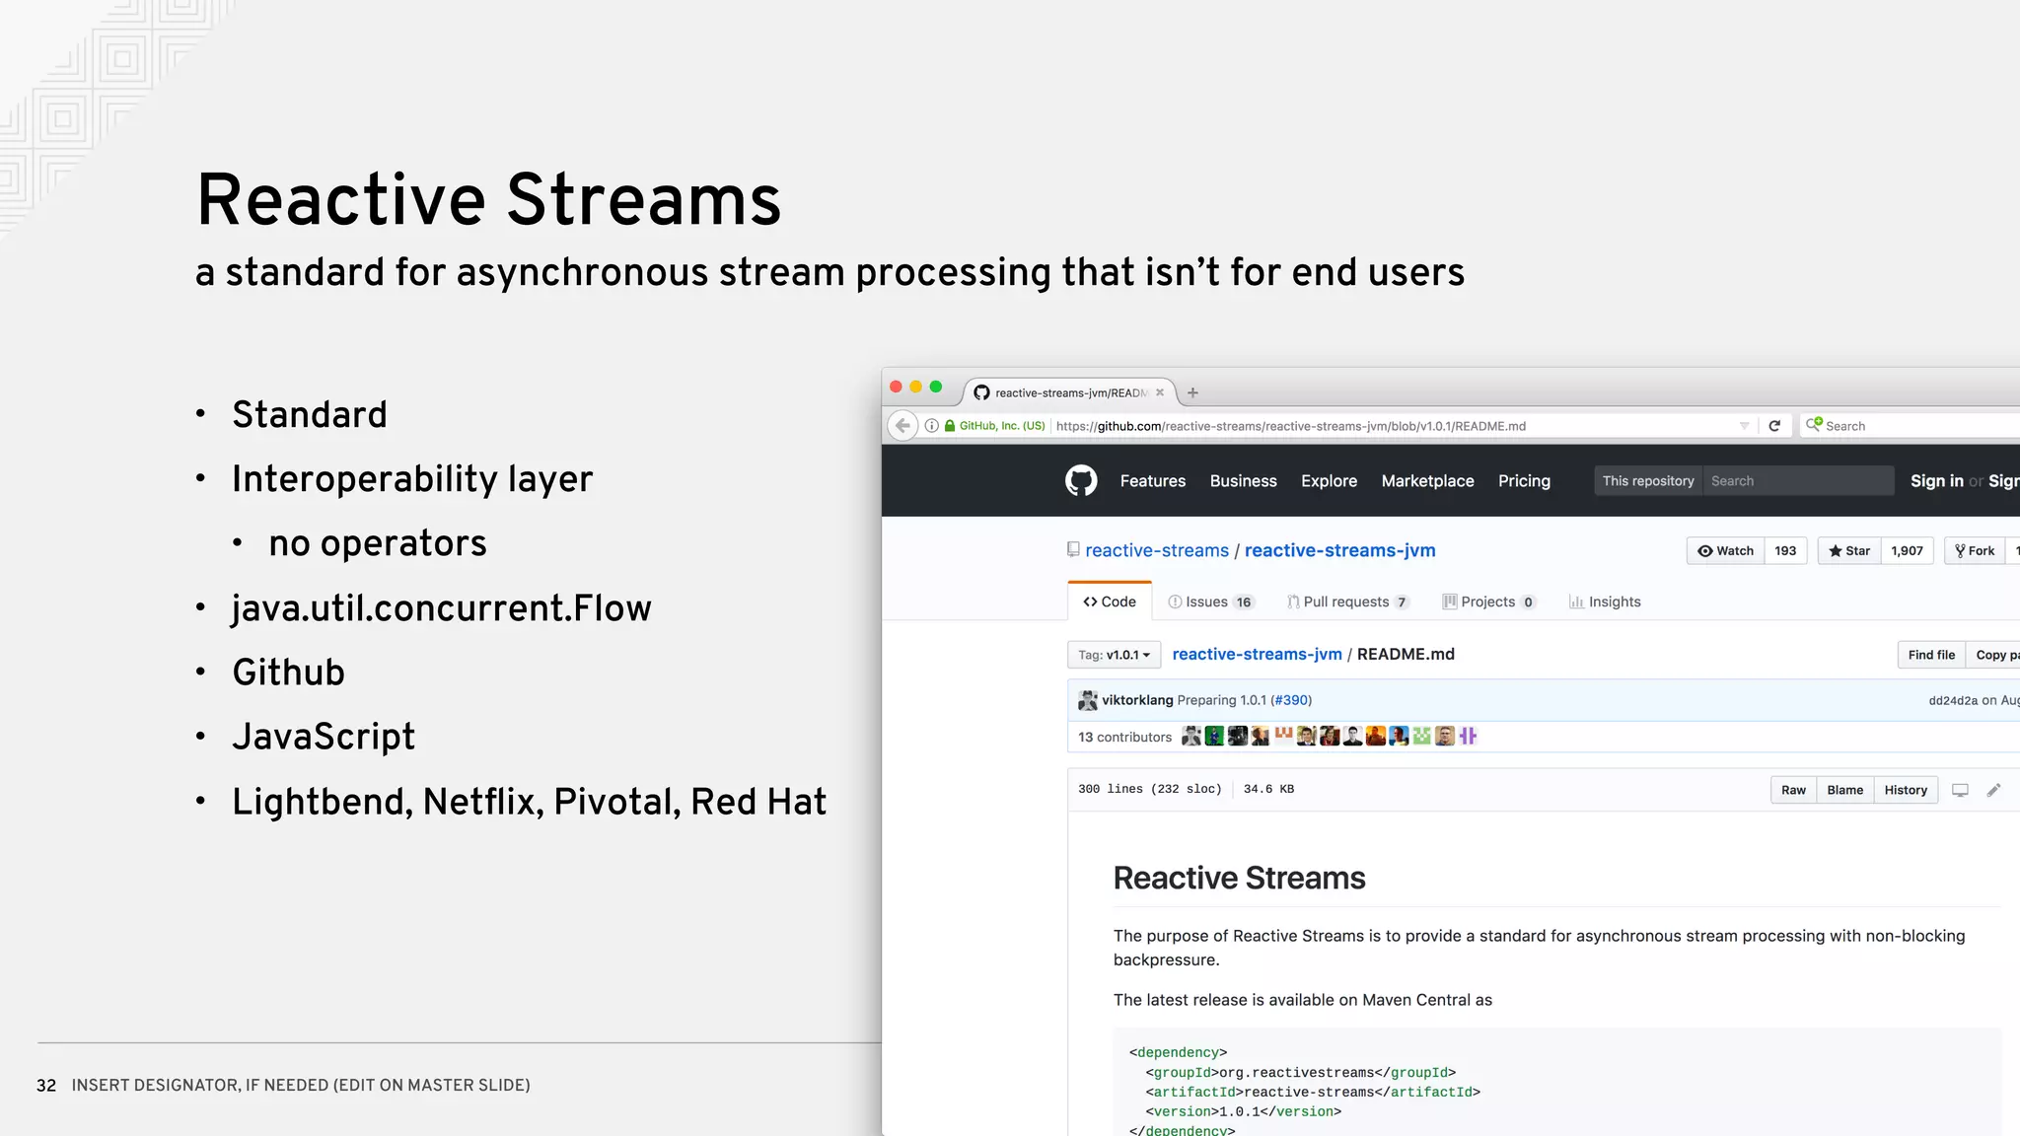This screenshot has height=1136, width=2020.
Task: Click the Blame button
Action: pyautogui.click(x=1844, y=790)
